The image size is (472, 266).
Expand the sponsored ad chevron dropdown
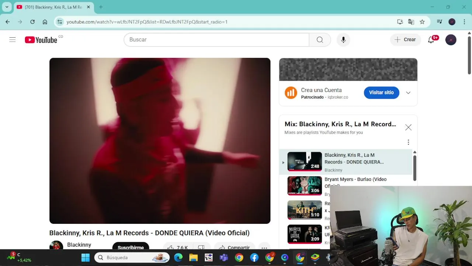coord(408,93)
